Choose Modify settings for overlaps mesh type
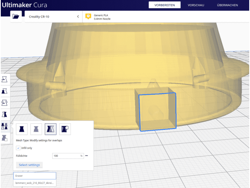Screen dimensions: 250x188 [51, 129]
